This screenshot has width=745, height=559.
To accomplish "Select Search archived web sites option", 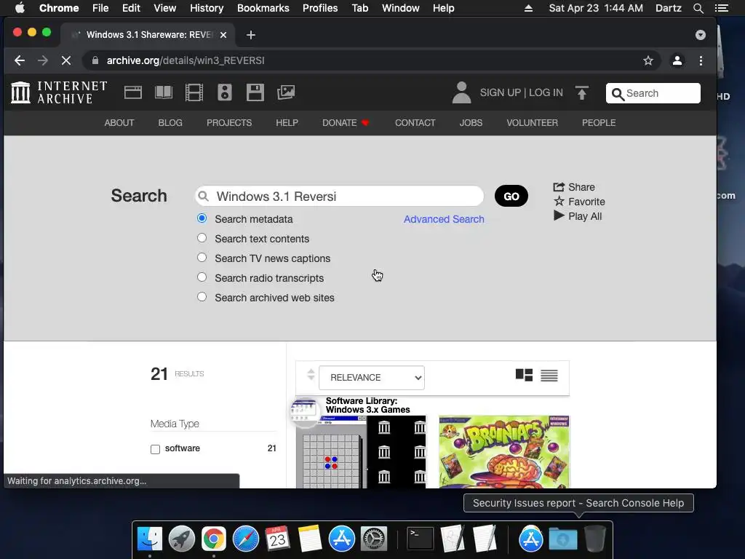I will coord(202,297).
